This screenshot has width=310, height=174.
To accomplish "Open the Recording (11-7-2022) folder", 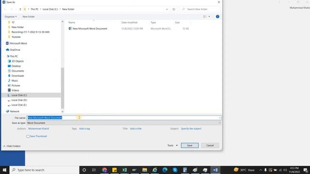I will [30, 32].
